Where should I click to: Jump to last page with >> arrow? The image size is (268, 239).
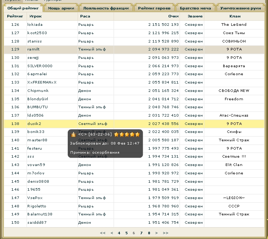(x=166, y=233)
